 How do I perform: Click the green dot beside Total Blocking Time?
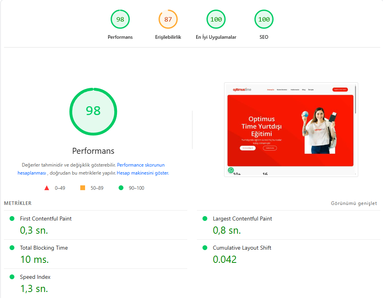point(12,248)
